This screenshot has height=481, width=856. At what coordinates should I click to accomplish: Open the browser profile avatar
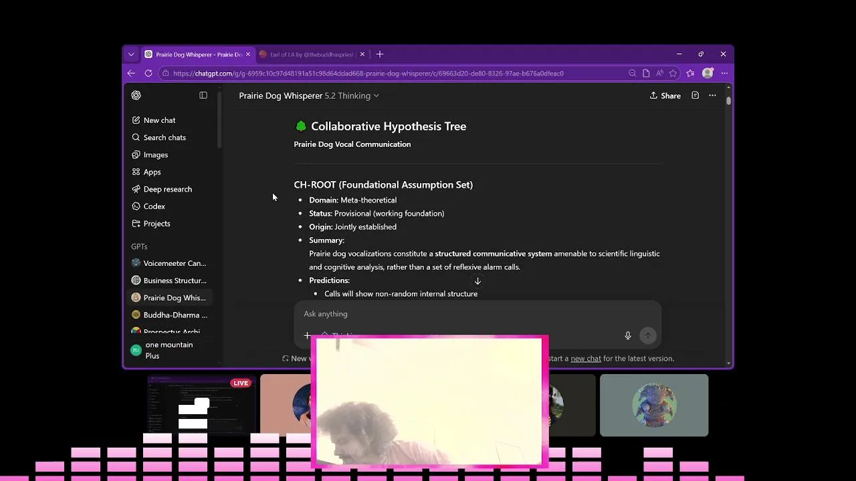point(708,73)
